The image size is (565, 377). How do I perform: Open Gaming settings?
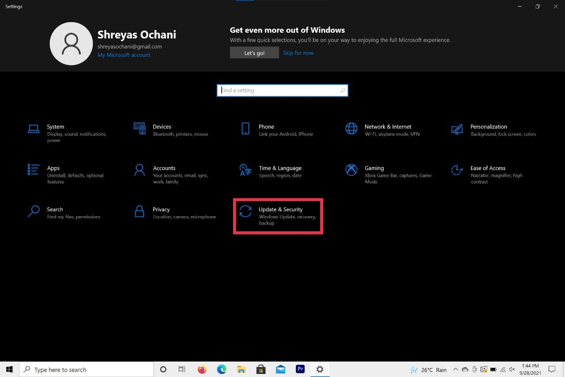click(x=388, y=175)
